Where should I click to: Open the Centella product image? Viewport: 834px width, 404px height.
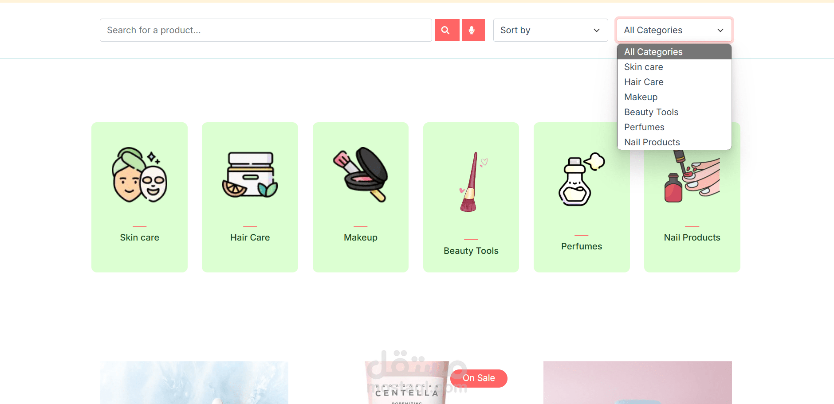pos(407,382)
